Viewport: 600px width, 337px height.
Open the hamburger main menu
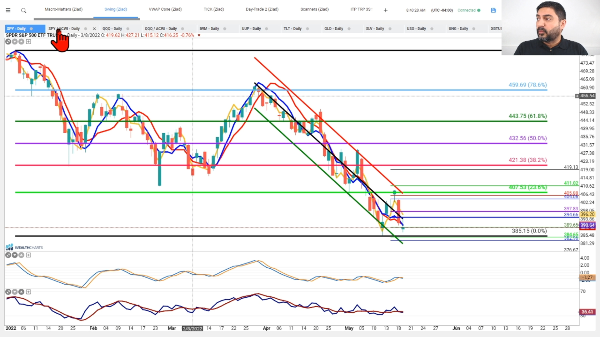(x=8, y=10)
